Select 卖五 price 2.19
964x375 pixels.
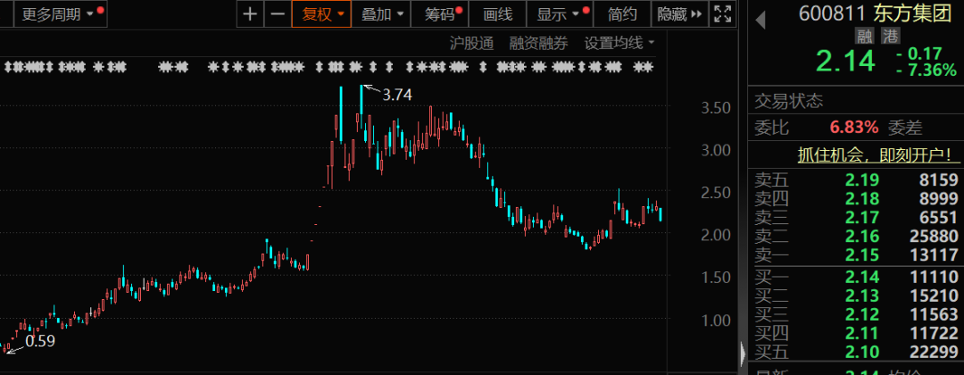point(862,180)
